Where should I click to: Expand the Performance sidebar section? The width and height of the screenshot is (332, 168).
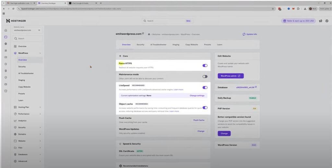click(x=40, y=114)
